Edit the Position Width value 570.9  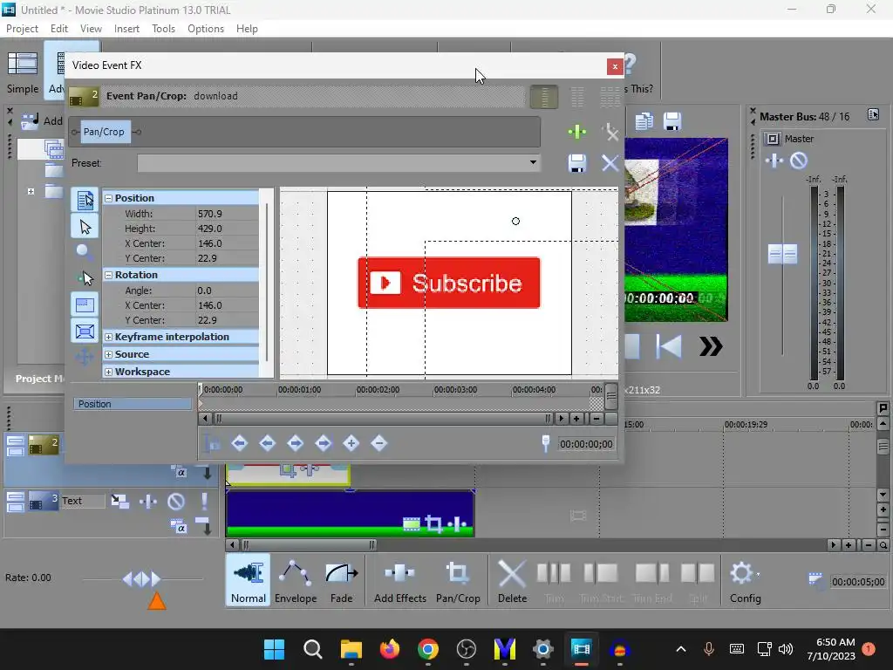pyautogui.click(x=227, y=214)
